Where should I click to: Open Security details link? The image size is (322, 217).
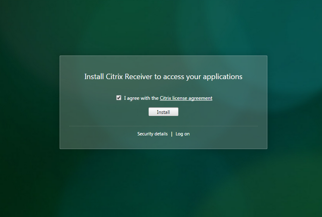coord(152,134)
